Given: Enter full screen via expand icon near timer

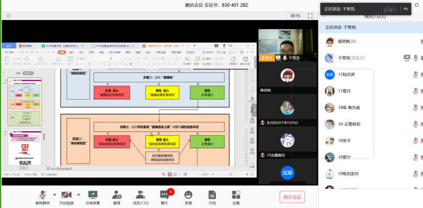Looking at the screenshot, I should [310, 16].
